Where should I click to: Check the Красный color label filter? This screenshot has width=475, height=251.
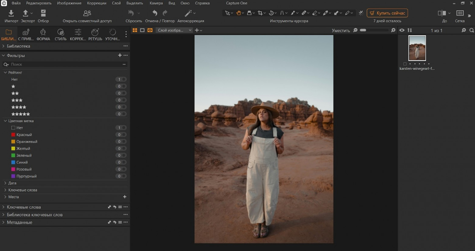(13, 135)
